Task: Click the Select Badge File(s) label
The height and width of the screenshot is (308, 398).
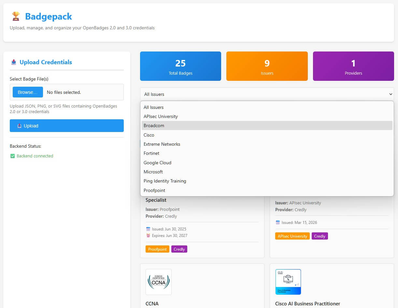Action: (29, 79)
